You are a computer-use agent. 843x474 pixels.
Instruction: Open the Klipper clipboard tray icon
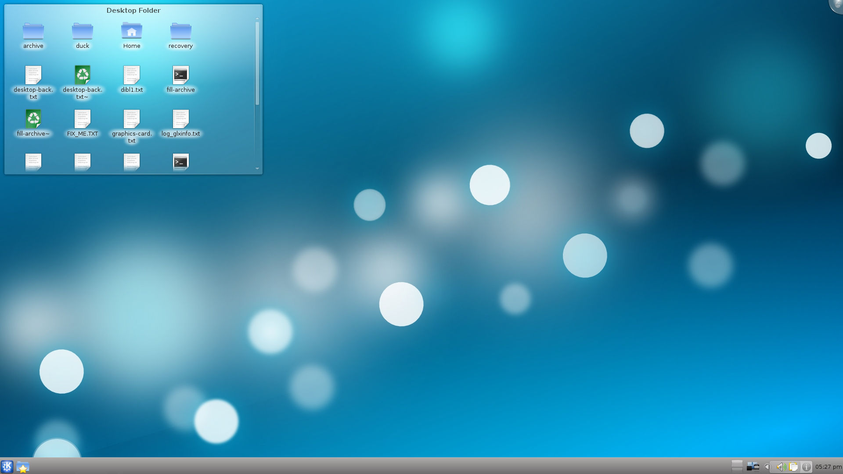793,467
